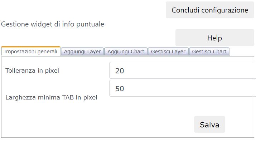Click the Gestione widget di info puntuale heading
Viewport: 256px width, 141px height.
[x=53, y=24]
